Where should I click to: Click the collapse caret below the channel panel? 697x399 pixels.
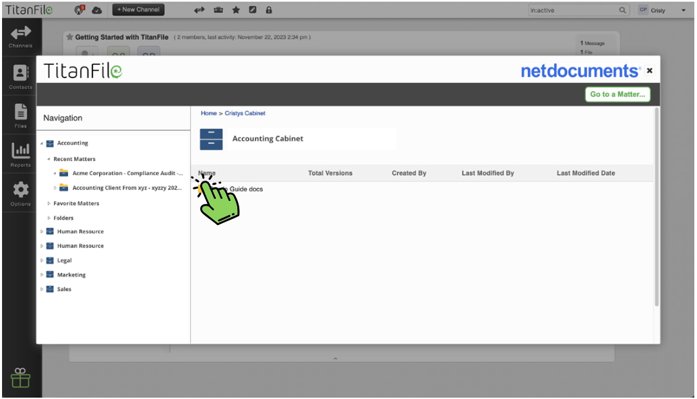click(335, 358)
